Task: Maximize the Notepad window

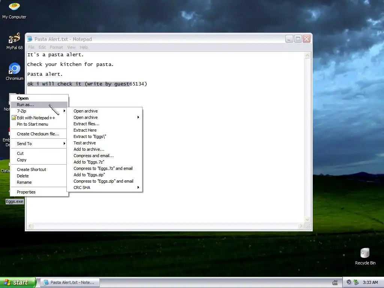Action: [298, 39]
